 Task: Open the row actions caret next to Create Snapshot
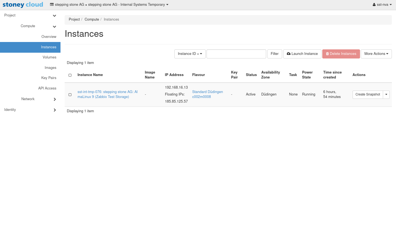pos(386,94)
